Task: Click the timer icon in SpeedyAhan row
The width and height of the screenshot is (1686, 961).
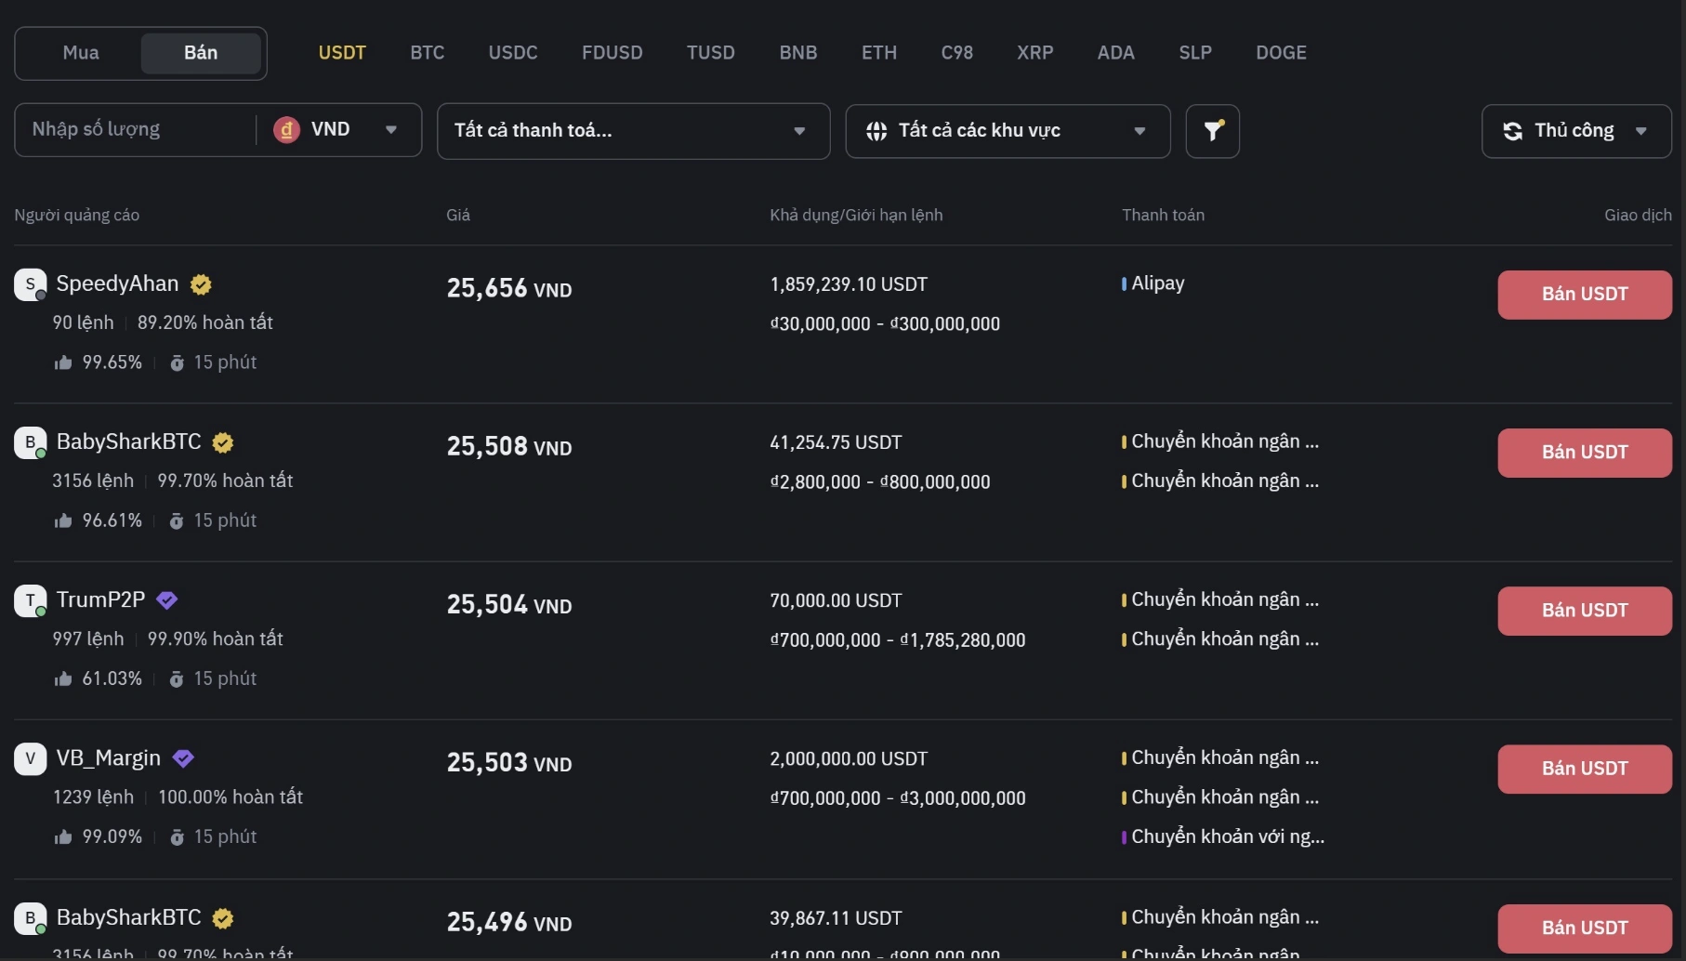Action: point(177,362)
